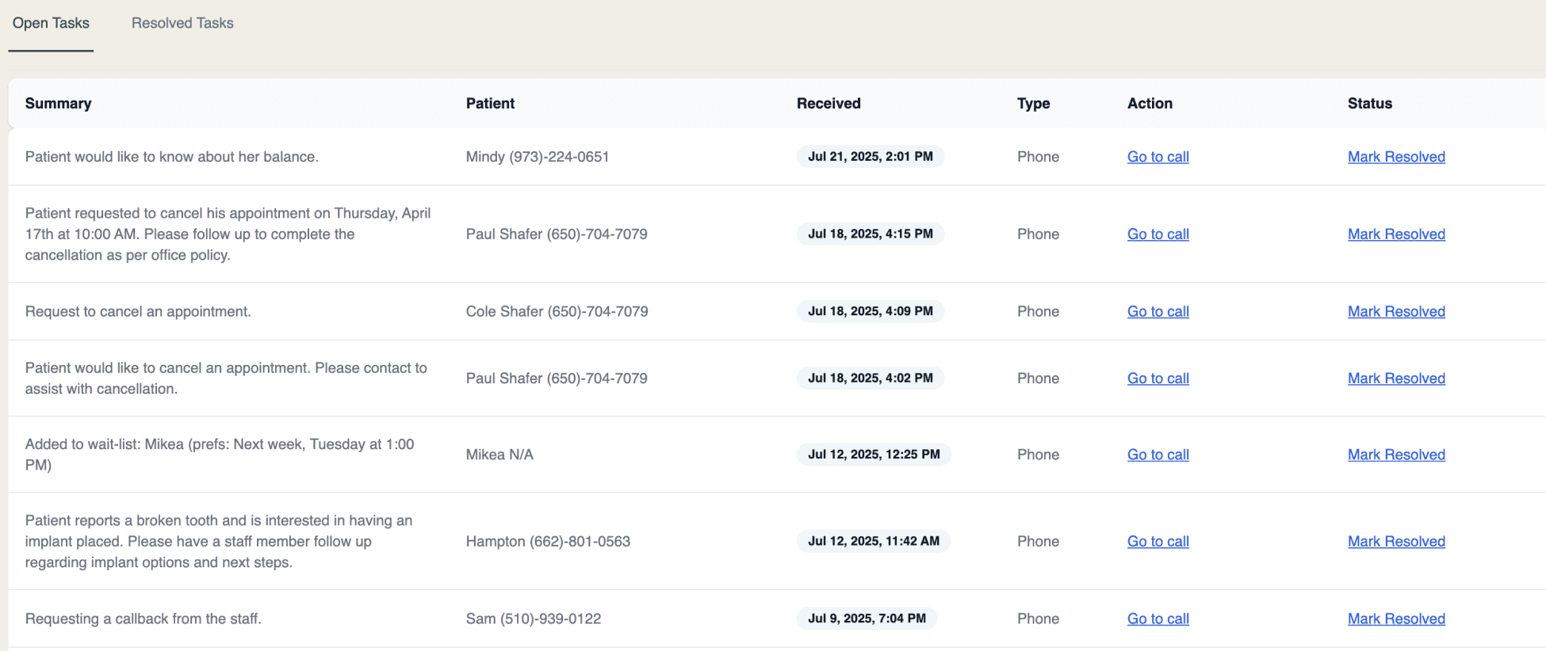Open Paul Shafer's 4:15 PM call
Viewport: 1546px width, 651px height.
[1158, 234]
